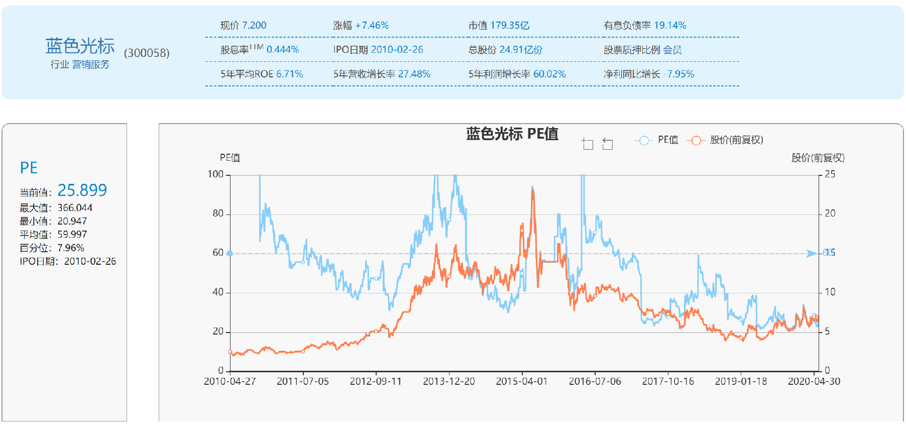
Task: Click the average line arrow marker at 60
Action: (x=812, y=254)
